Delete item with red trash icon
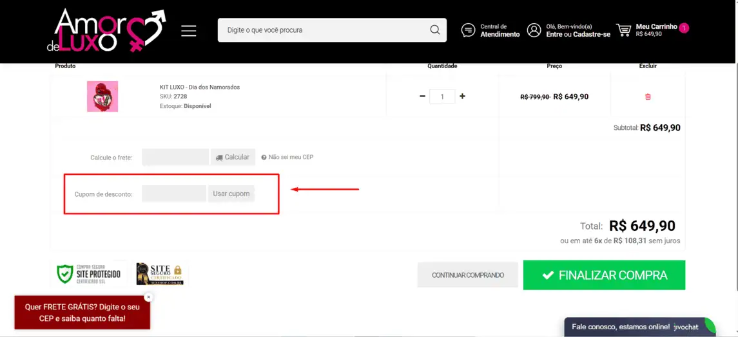The height and width of the screenshot is (337, 738). tap(648, 96)
